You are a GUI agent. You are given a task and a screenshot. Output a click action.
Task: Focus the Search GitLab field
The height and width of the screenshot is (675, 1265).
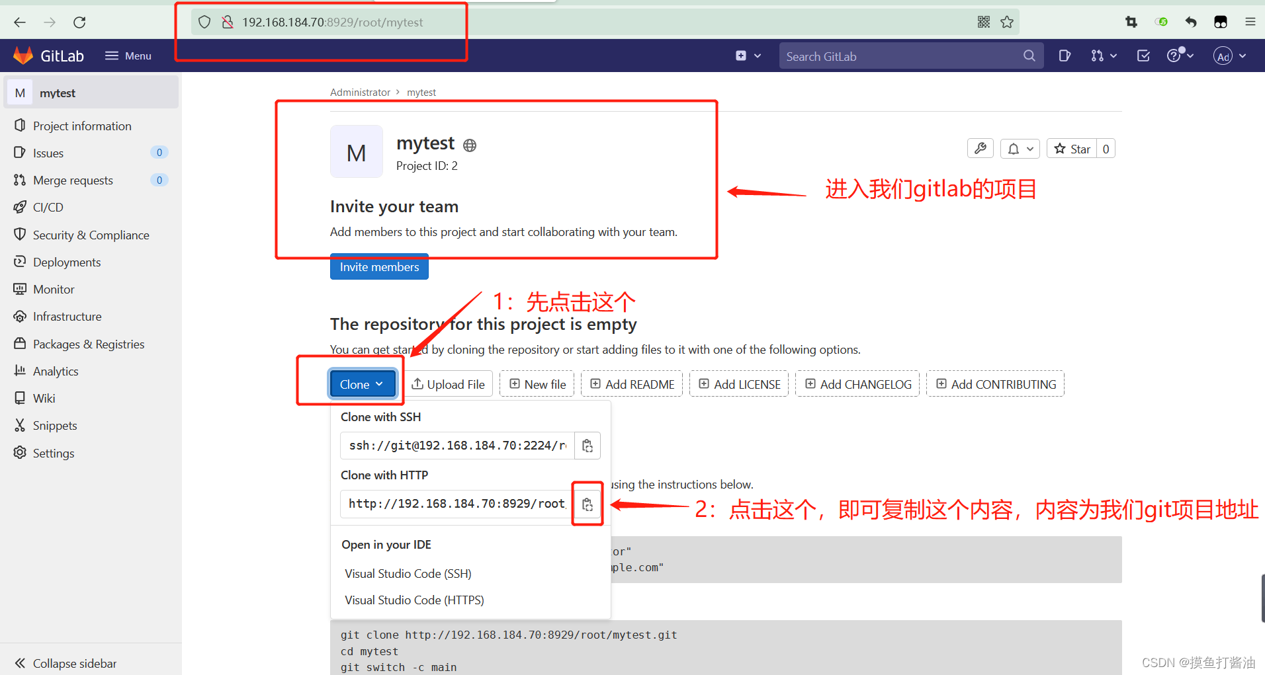click(911, 56)
